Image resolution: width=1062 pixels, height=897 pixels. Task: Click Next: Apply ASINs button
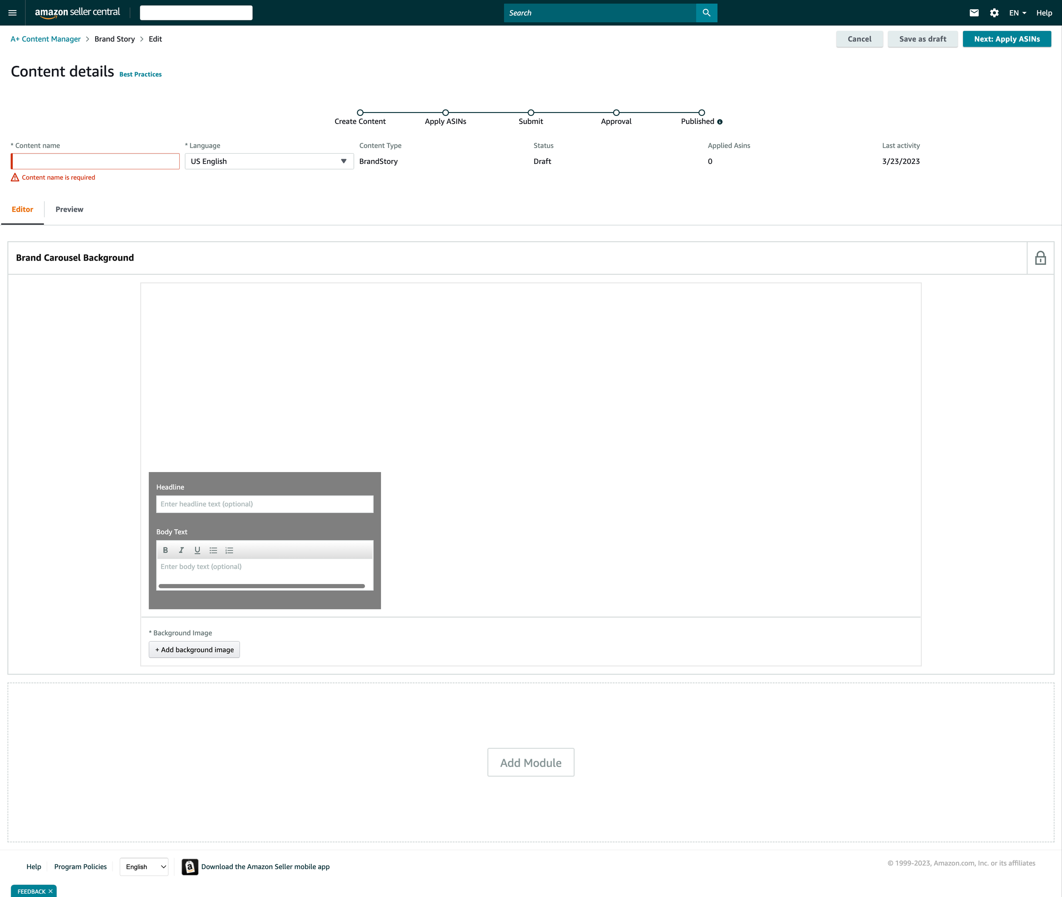(x=1006, y=39)
